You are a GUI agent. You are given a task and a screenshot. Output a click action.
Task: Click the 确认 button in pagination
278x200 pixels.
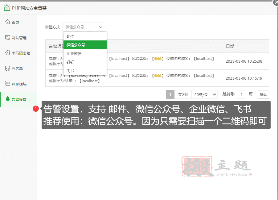[263, 94]
